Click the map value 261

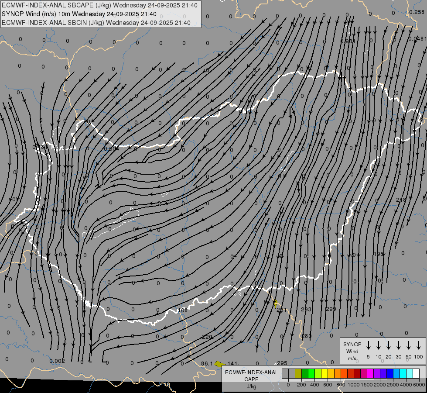(282, 310)
